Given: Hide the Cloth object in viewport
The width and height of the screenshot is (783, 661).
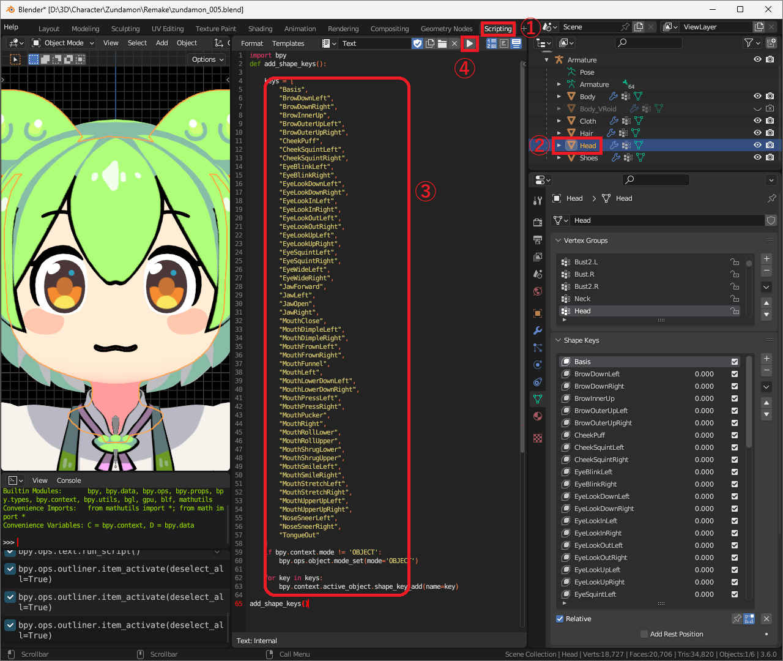Looking at the screenshot, I should [x=757, y=121].
